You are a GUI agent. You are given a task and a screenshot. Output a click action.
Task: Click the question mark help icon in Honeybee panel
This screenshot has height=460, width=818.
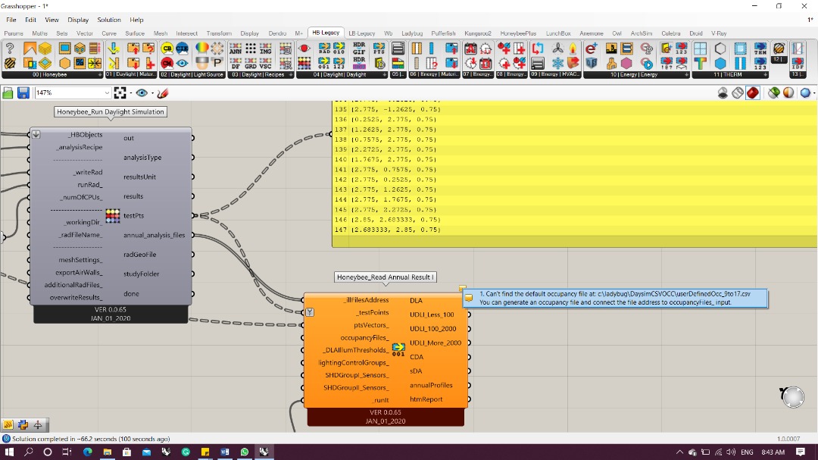(10, 49)
